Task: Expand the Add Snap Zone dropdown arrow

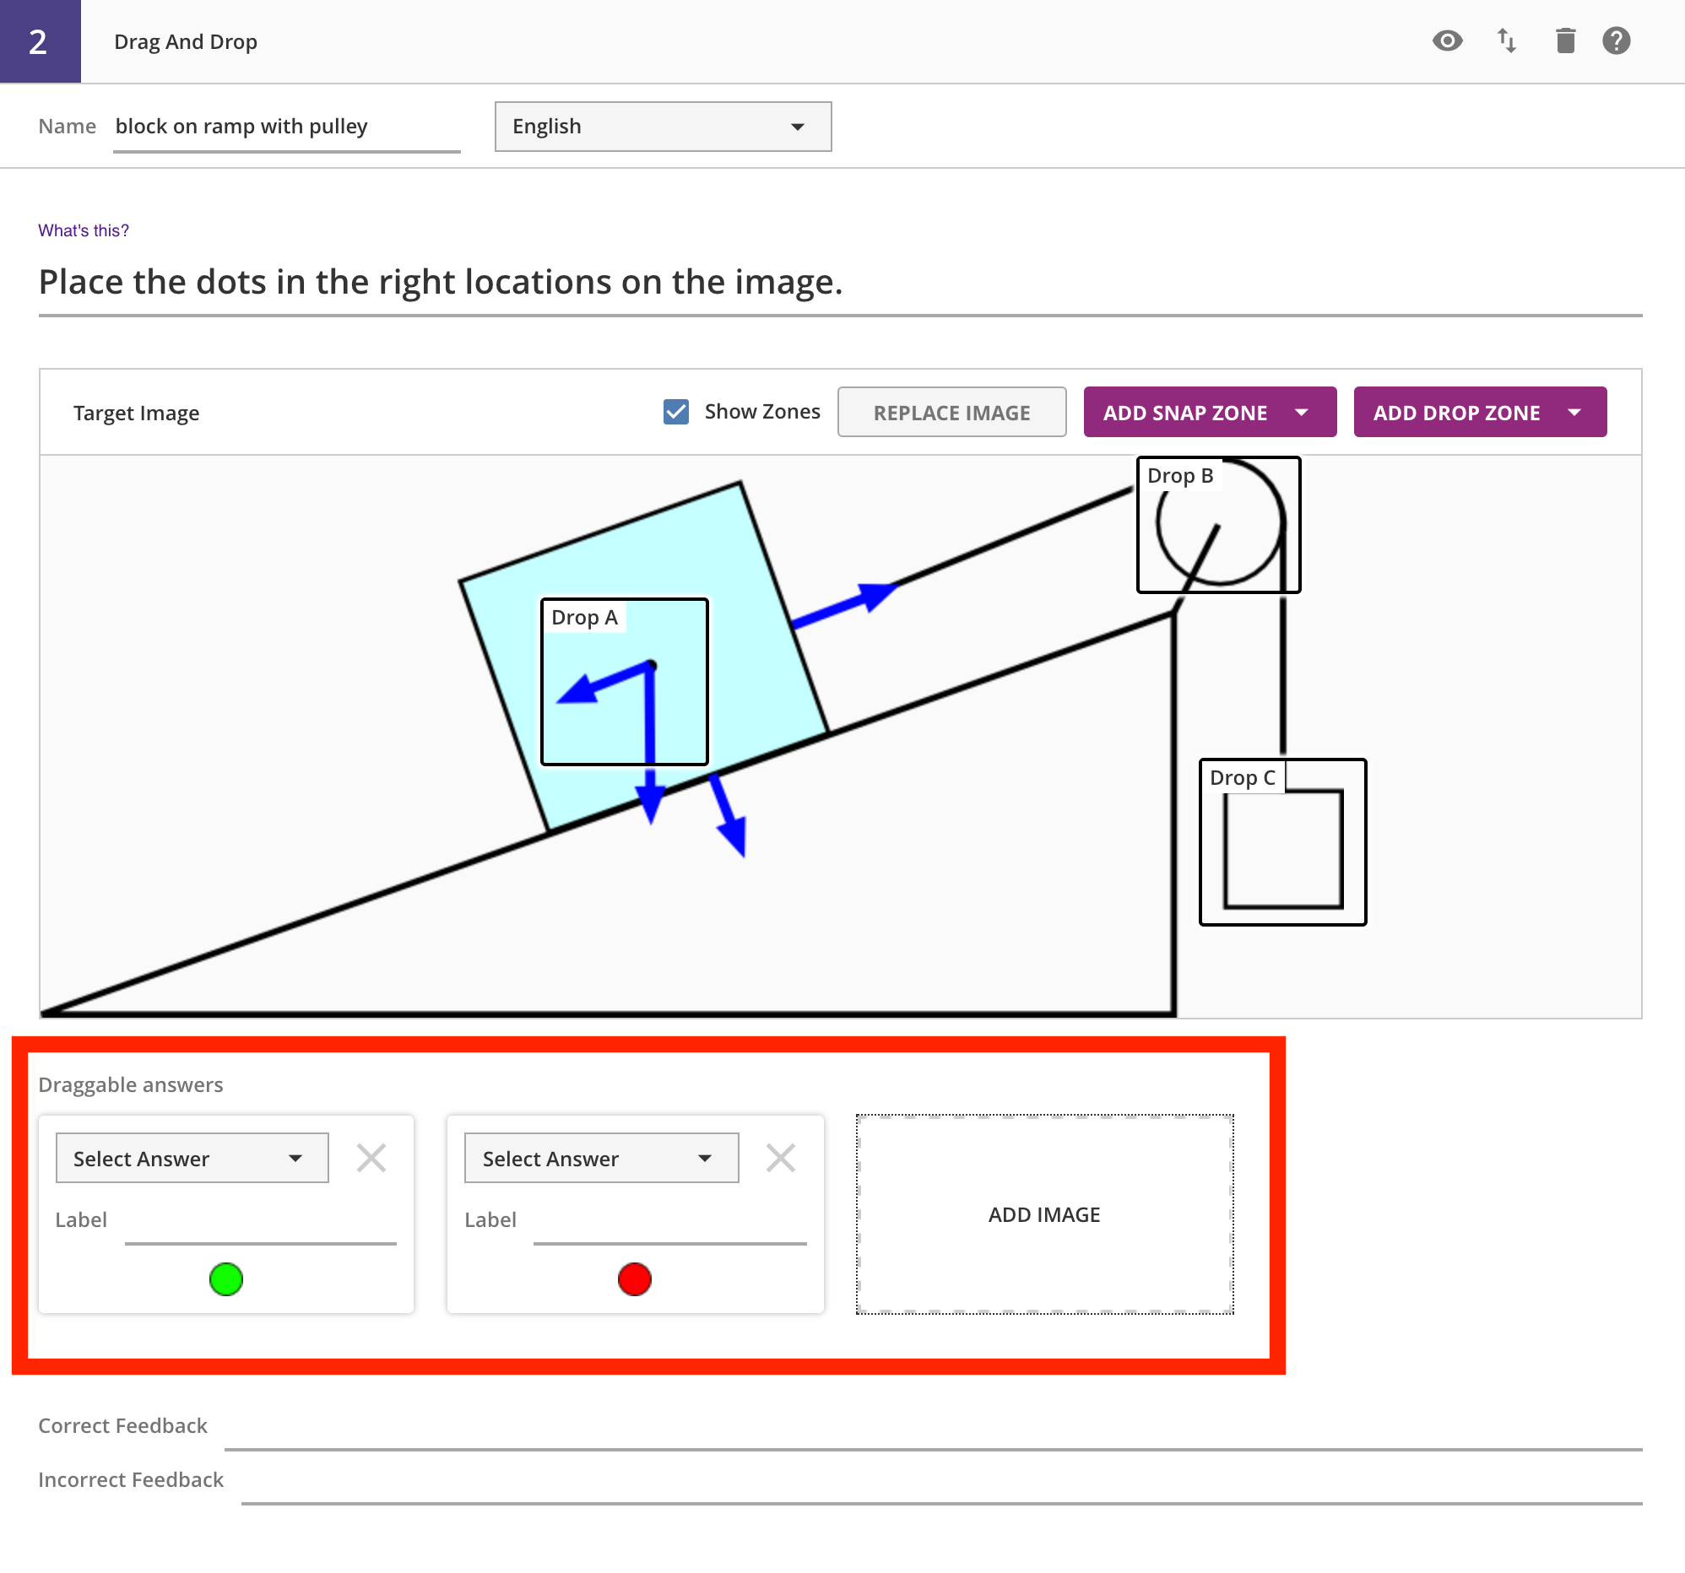Action: pyautogui.click(x=1301, y=413)
